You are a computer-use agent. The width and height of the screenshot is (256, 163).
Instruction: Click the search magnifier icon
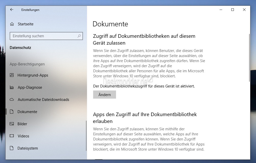79,36
